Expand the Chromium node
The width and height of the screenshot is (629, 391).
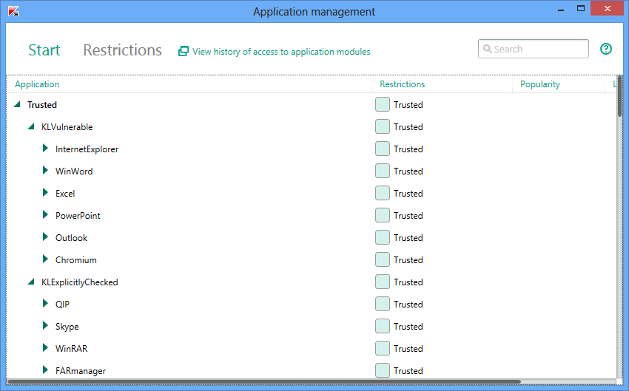point(45,259)
